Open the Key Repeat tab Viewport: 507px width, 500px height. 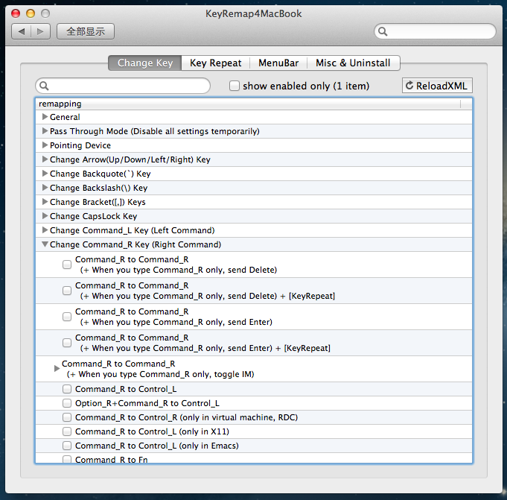[215, 63]
